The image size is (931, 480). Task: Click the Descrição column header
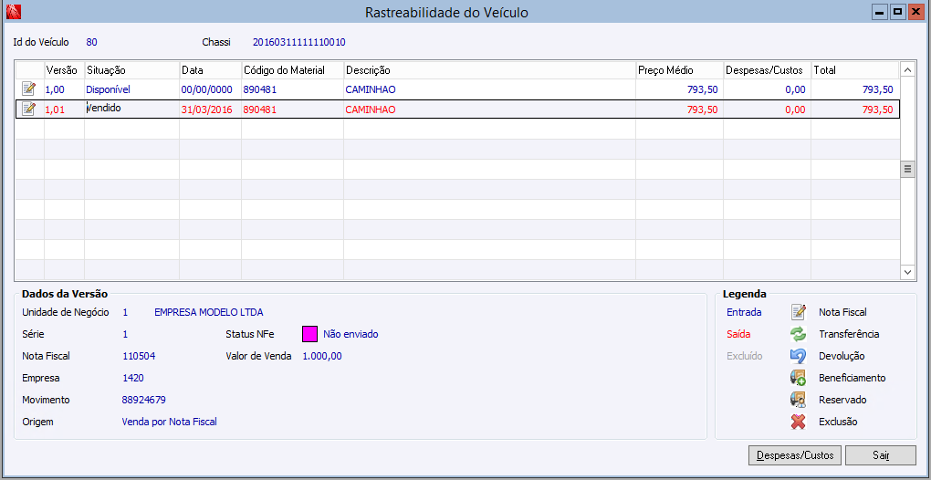pyautogui.click(x=489, y=70)
